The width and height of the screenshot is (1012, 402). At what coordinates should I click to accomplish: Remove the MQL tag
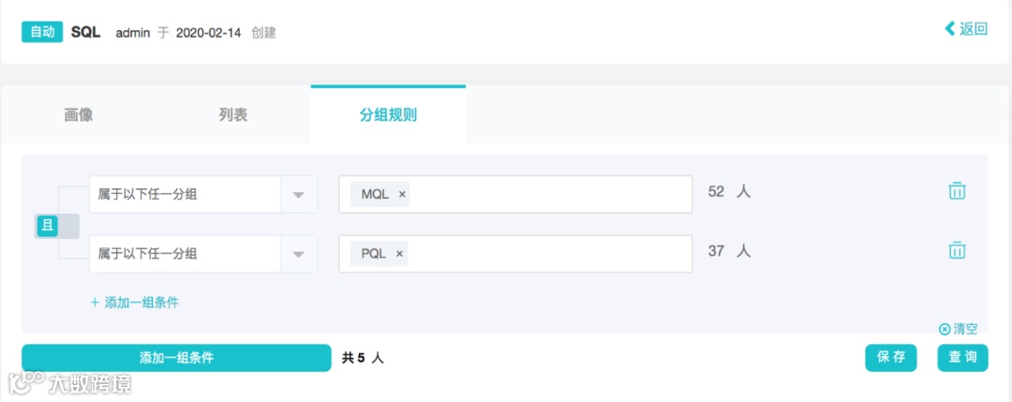click(x=403, y=194)
